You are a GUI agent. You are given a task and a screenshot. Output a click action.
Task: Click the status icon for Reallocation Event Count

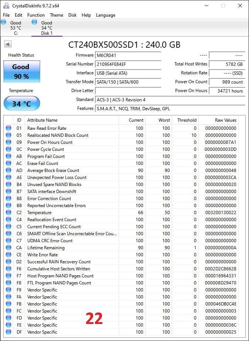pos(8,219)
